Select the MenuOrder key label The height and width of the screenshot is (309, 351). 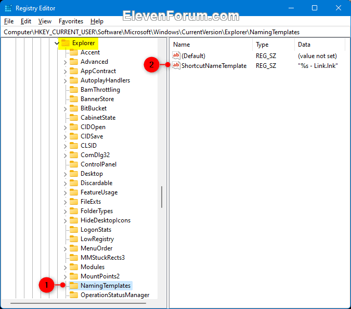coord(97,248)
